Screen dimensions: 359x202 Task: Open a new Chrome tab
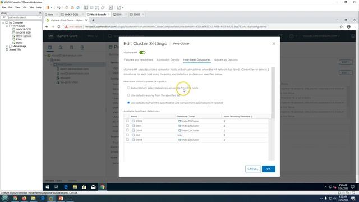click(x=93, y=20)
